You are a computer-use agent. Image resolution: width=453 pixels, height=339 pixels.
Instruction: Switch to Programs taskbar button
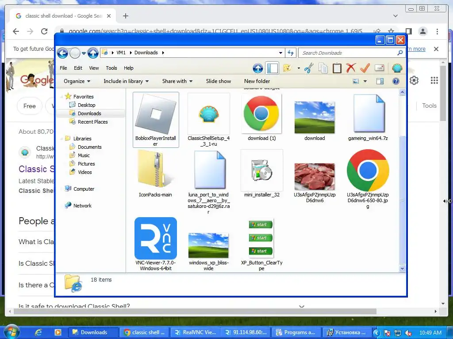[x=296, y=332]
